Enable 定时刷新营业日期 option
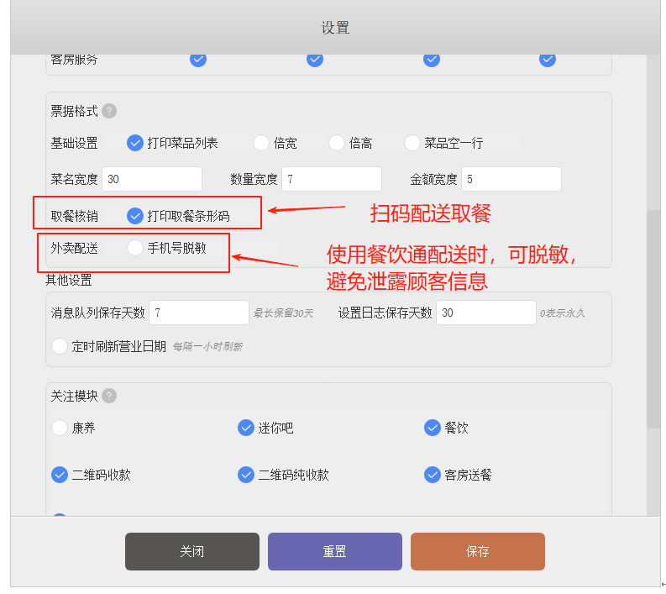Screen dimensions: 666x594 (x=60, y=346)
